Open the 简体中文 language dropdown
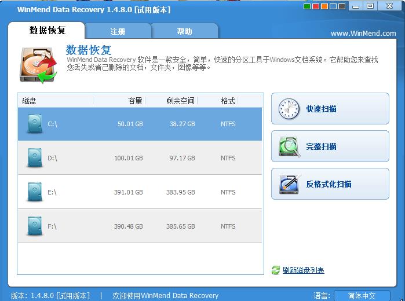 [x=362, y=296]
